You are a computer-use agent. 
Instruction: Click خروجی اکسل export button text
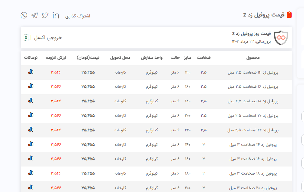pyautogui.click(x=48, y=37)
